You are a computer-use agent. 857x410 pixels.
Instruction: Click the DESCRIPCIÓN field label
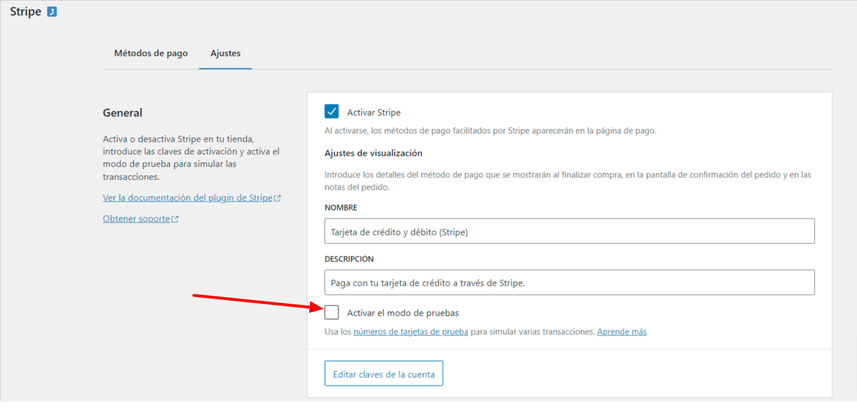click(x=349, y=259)
